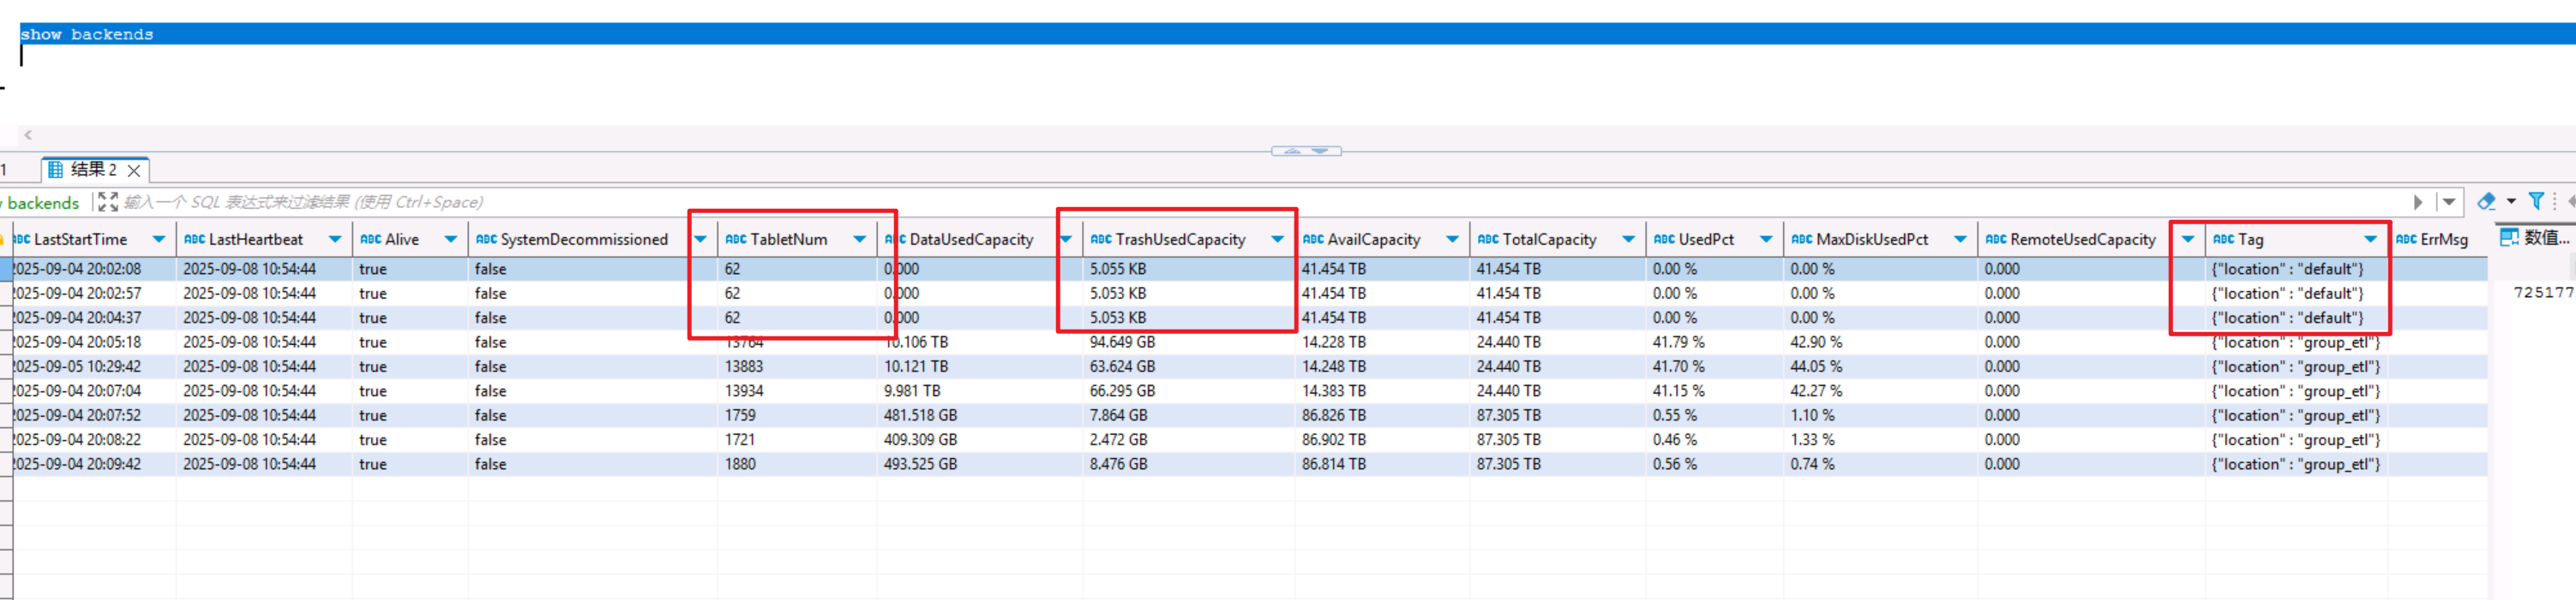2576x600 pixels.
Task: Open the eraser options dropdown arrow
Action: [x=2511, y=202]
